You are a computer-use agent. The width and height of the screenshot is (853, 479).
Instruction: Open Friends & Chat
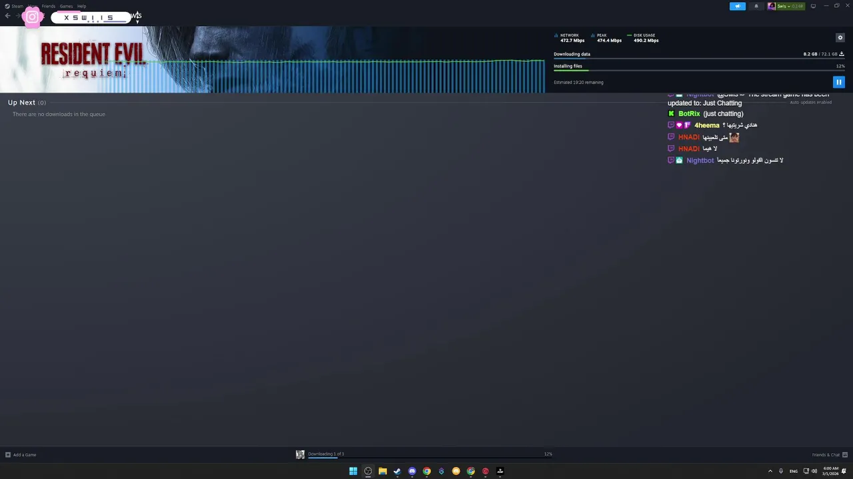coord(830,455)
